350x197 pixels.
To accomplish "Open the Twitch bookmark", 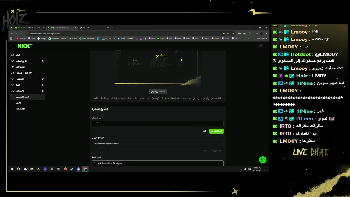I will click(32, 39).
